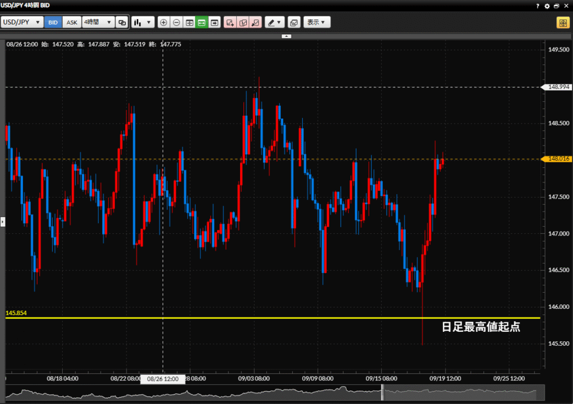Close the USD/JPY chart window
This screenshot has width=573, height=404.
tap(566, 6)
